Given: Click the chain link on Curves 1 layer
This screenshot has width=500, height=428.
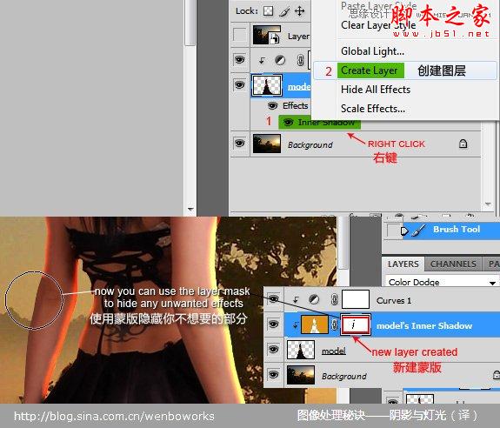Looking at the screenshot, I should [x=334, y=299].
